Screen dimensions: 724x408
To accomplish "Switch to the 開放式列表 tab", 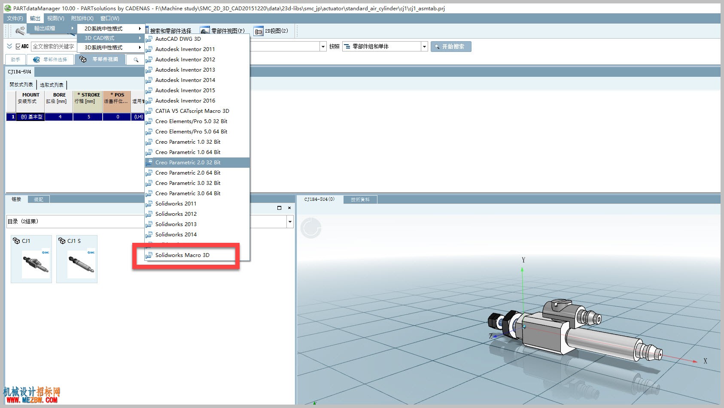I will (21, 85).
